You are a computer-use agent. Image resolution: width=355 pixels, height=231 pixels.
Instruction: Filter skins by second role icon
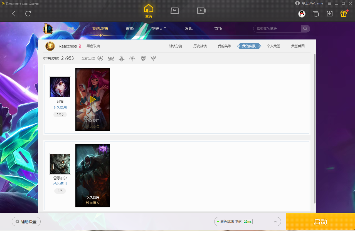click(x=111, y=58)
